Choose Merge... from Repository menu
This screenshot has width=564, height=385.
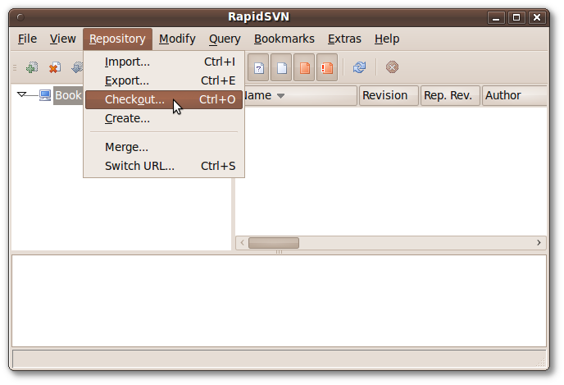164,147
